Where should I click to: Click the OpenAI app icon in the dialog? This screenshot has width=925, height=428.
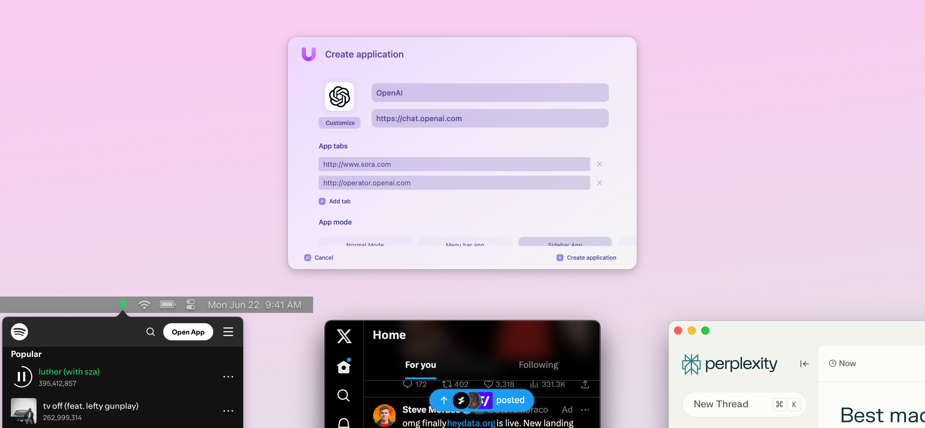[x=339, y=97]
